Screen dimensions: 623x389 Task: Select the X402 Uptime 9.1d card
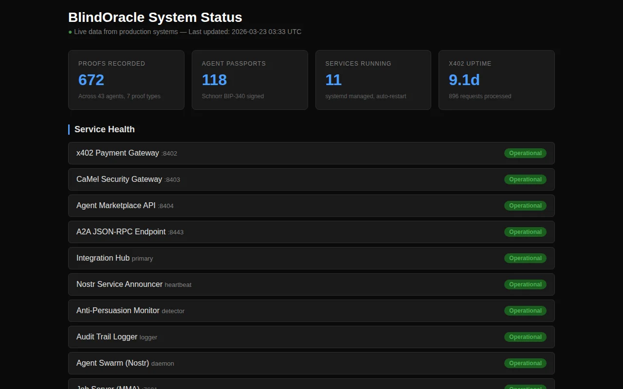coord(496,80)
